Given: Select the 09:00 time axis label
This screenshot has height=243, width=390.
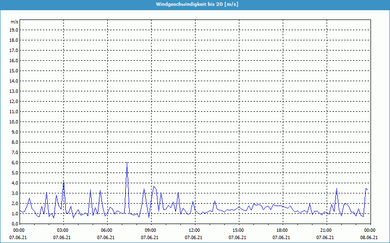Looking at the screenshot, I should [x=150, y=230].
